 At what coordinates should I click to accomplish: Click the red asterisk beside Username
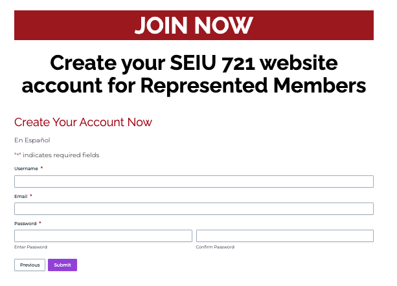coord(41,168)
